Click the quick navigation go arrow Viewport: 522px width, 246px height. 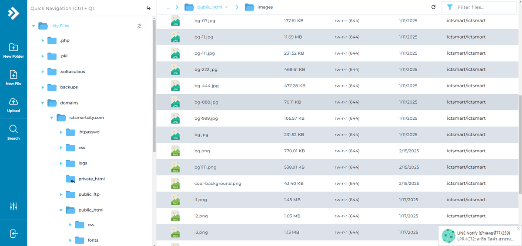click(148, 8)
